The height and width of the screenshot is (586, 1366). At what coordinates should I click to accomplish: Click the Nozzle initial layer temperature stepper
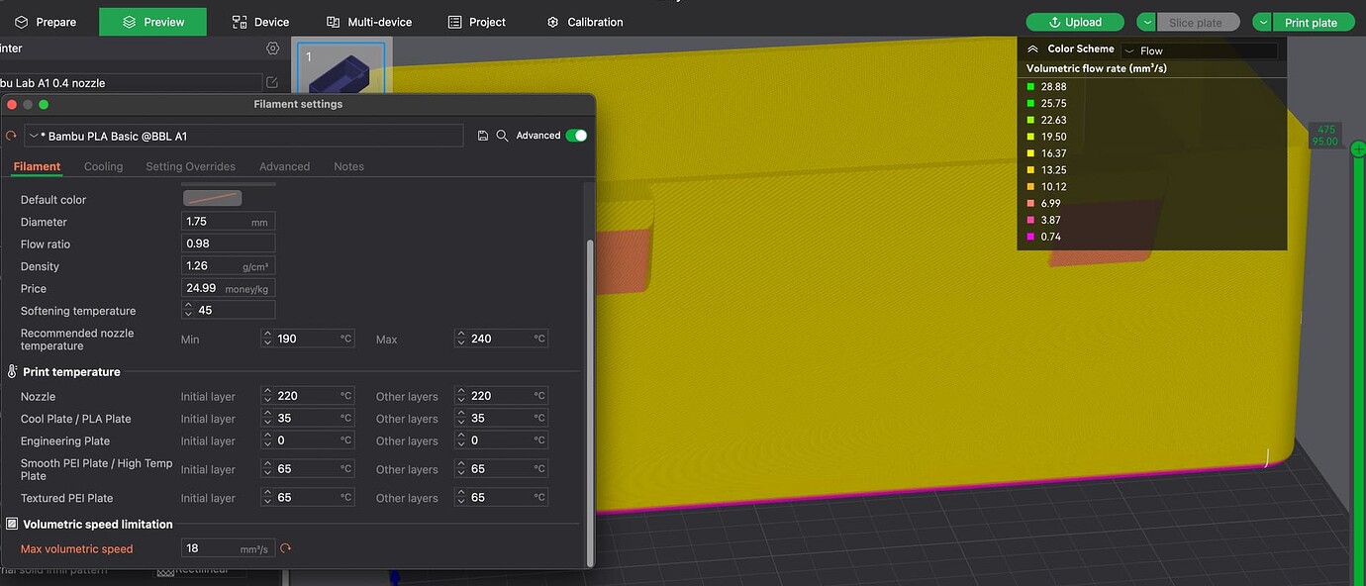coord(267,396)
